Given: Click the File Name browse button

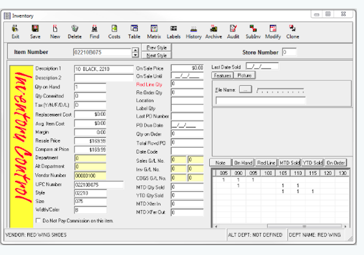Looking at the screenshot, I should pyautogui.click(x=246, y=89).
